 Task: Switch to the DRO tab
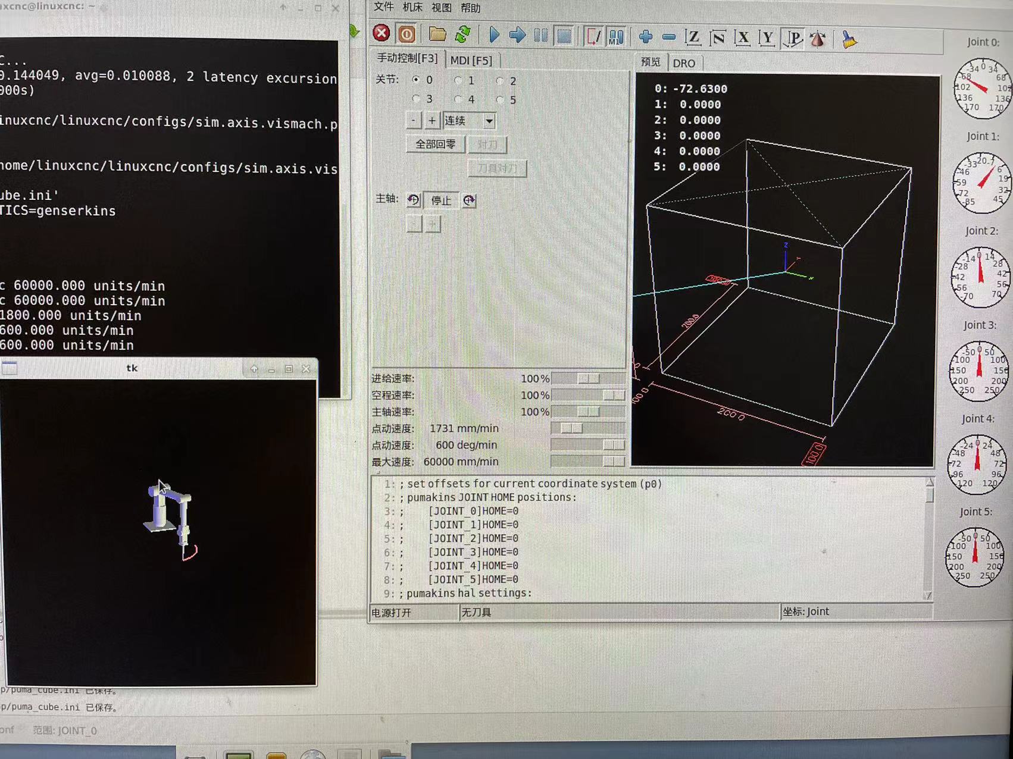pos(684,63)
